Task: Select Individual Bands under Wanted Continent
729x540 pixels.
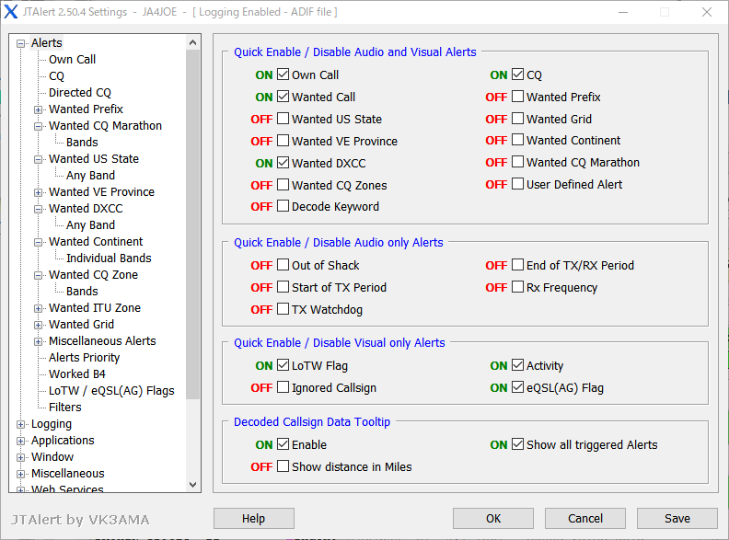Action: click(x=109, y=258)
